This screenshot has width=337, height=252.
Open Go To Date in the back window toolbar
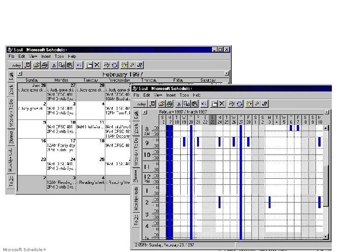(x=27, y=65)
